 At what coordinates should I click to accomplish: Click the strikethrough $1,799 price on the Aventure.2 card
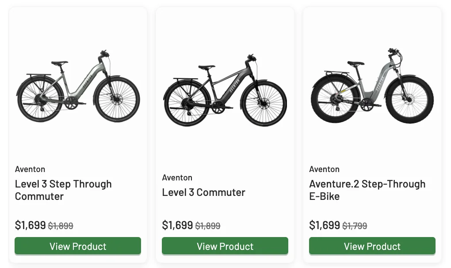354,226
